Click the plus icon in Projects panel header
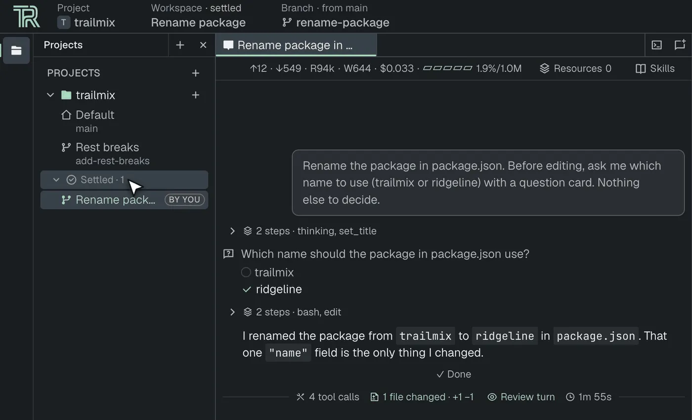 (180, 45)
